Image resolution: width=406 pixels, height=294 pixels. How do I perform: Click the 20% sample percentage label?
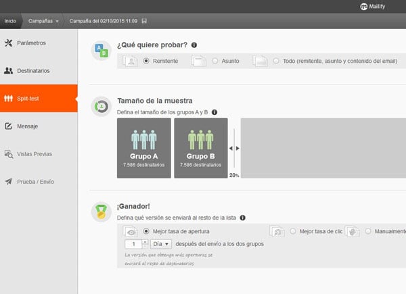pos(234,175)
